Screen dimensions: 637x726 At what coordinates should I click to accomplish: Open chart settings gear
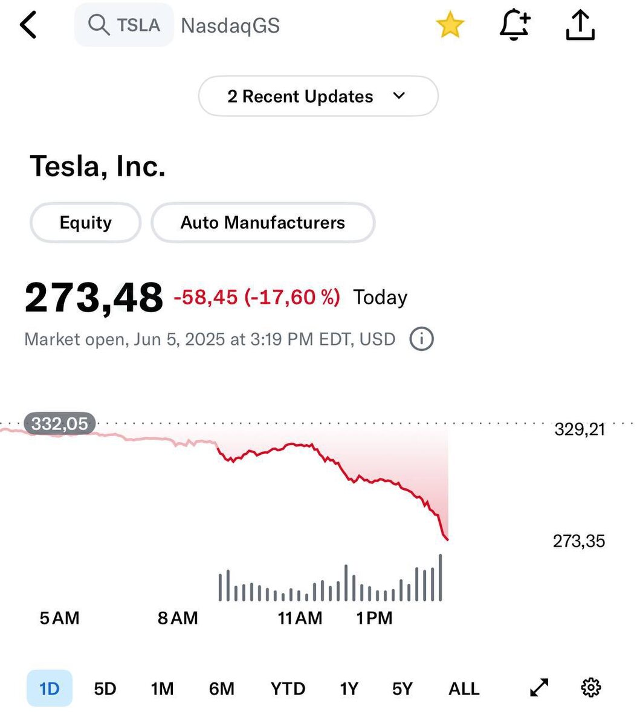point(590,688)
